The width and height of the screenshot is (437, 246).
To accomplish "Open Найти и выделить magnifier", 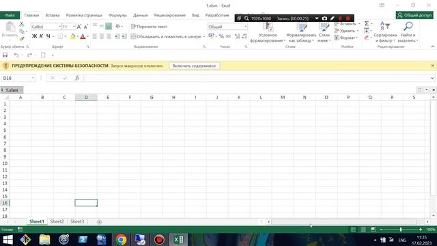I will pos(408,32).
